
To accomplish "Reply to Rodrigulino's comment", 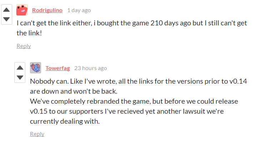I will pyautogui.click(x=24, y=46).
